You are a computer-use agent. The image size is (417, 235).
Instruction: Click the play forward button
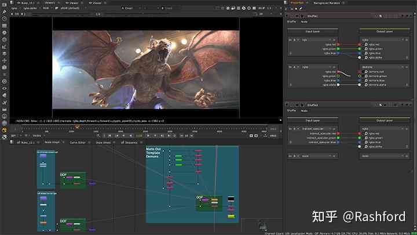[x=148, y=136]
